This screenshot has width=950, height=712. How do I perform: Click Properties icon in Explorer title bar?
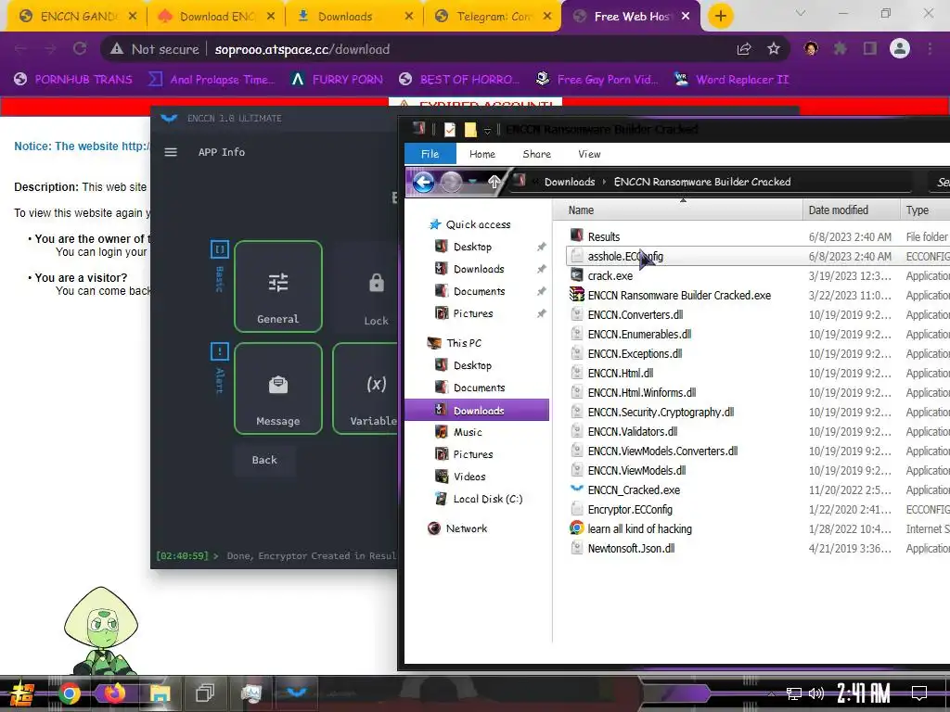(x=450, y=129)
